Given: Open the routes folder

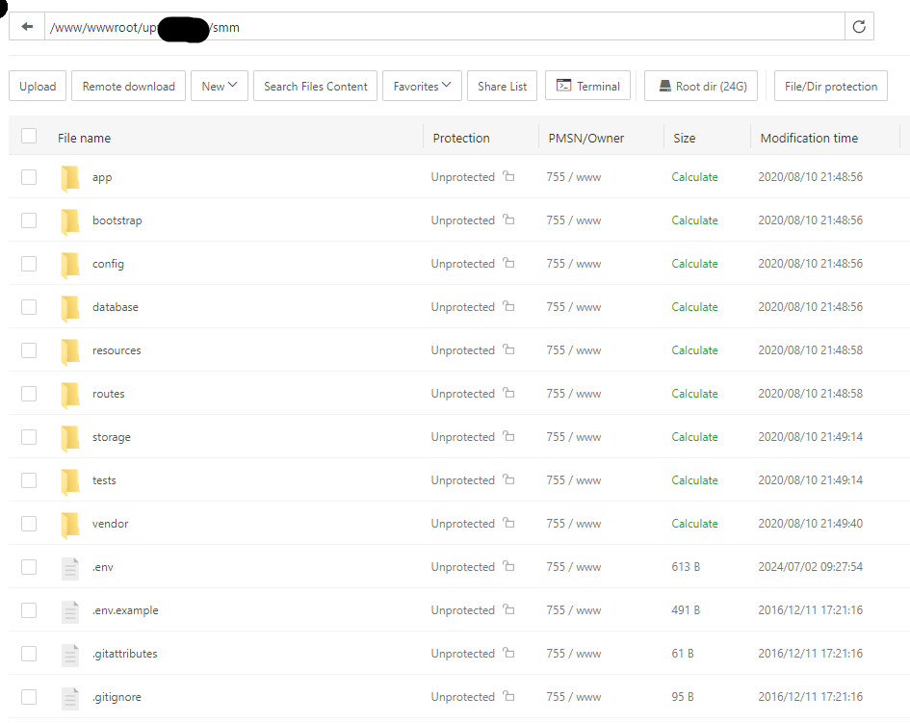Looking at the screenshot, I should pos(108,394).
